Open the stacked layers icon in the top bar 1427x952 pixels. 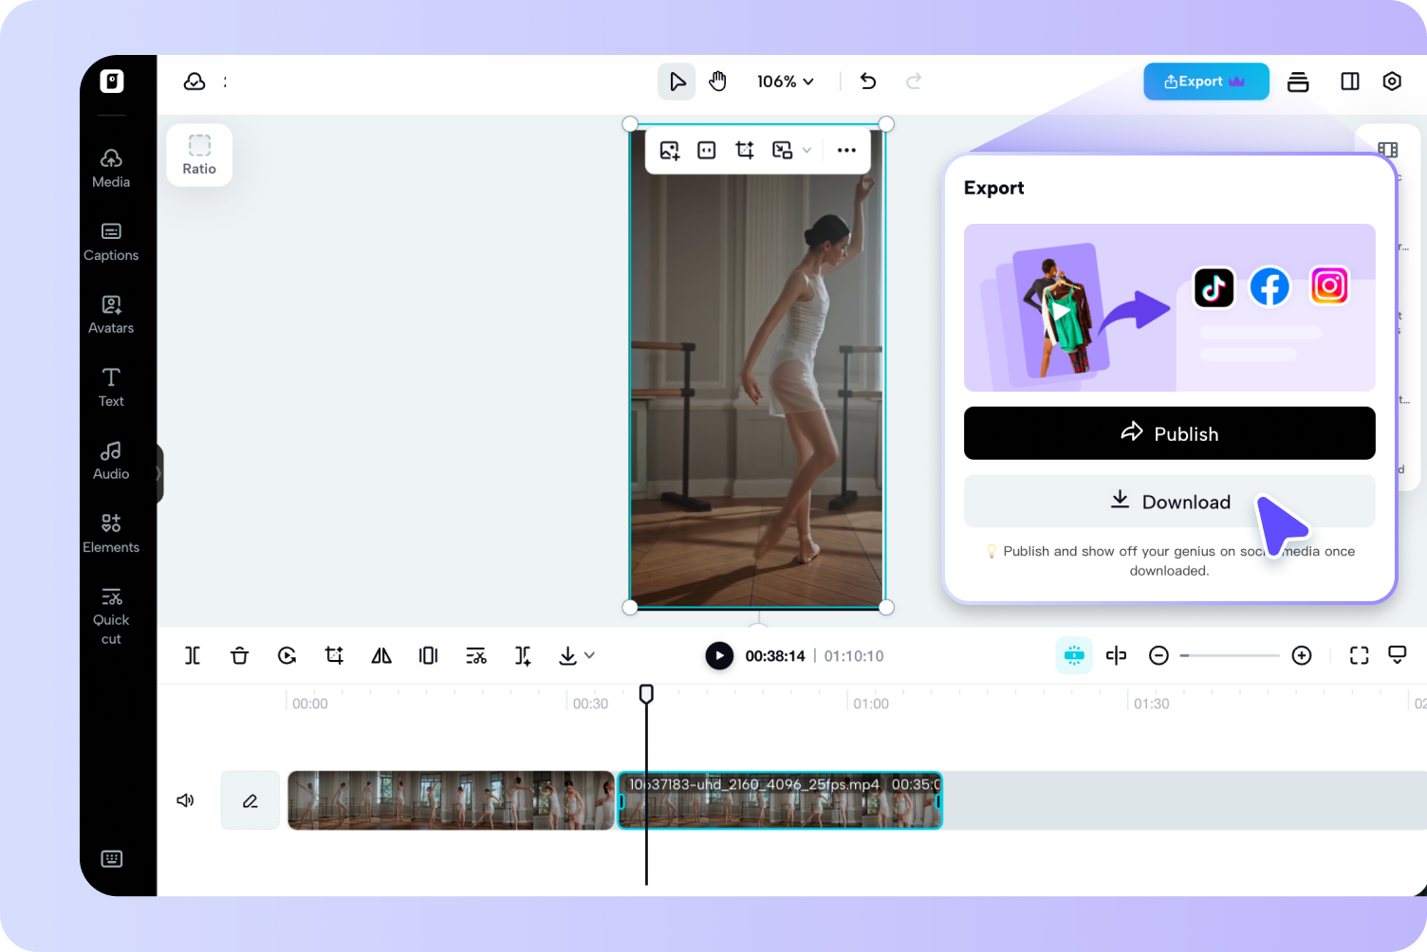pos(1298,82)
